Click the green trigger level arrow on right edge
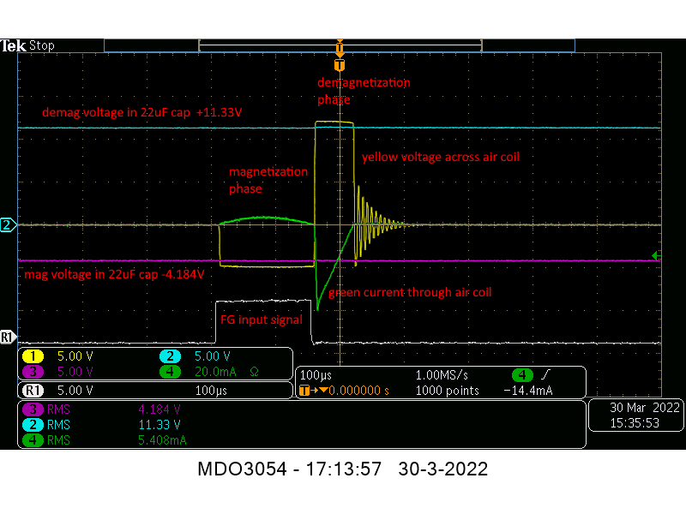This screenshot has height=514, width=686. click(x=656, y=255)
